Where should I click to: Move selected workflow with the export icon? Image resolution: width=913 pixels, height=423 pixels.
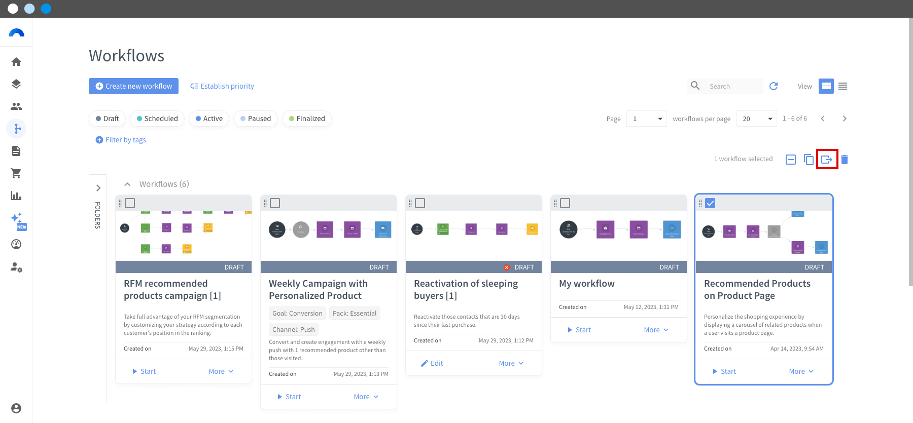pyautogui.click(x=827, y=160)
